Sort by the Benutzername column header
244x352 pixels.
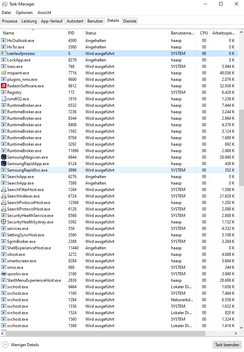coord(183,33)
